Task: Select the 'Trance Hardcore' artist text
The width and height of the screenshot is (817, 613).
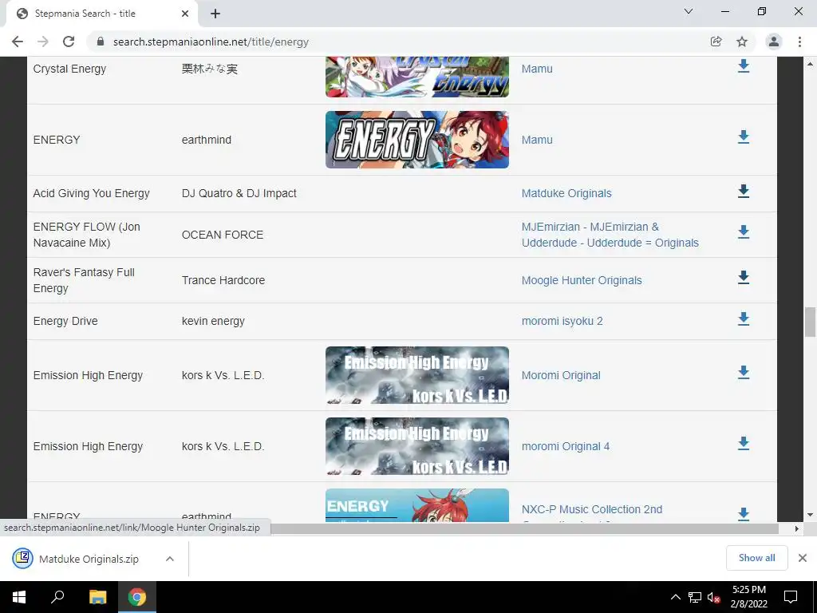Action: tap(223, 280)
